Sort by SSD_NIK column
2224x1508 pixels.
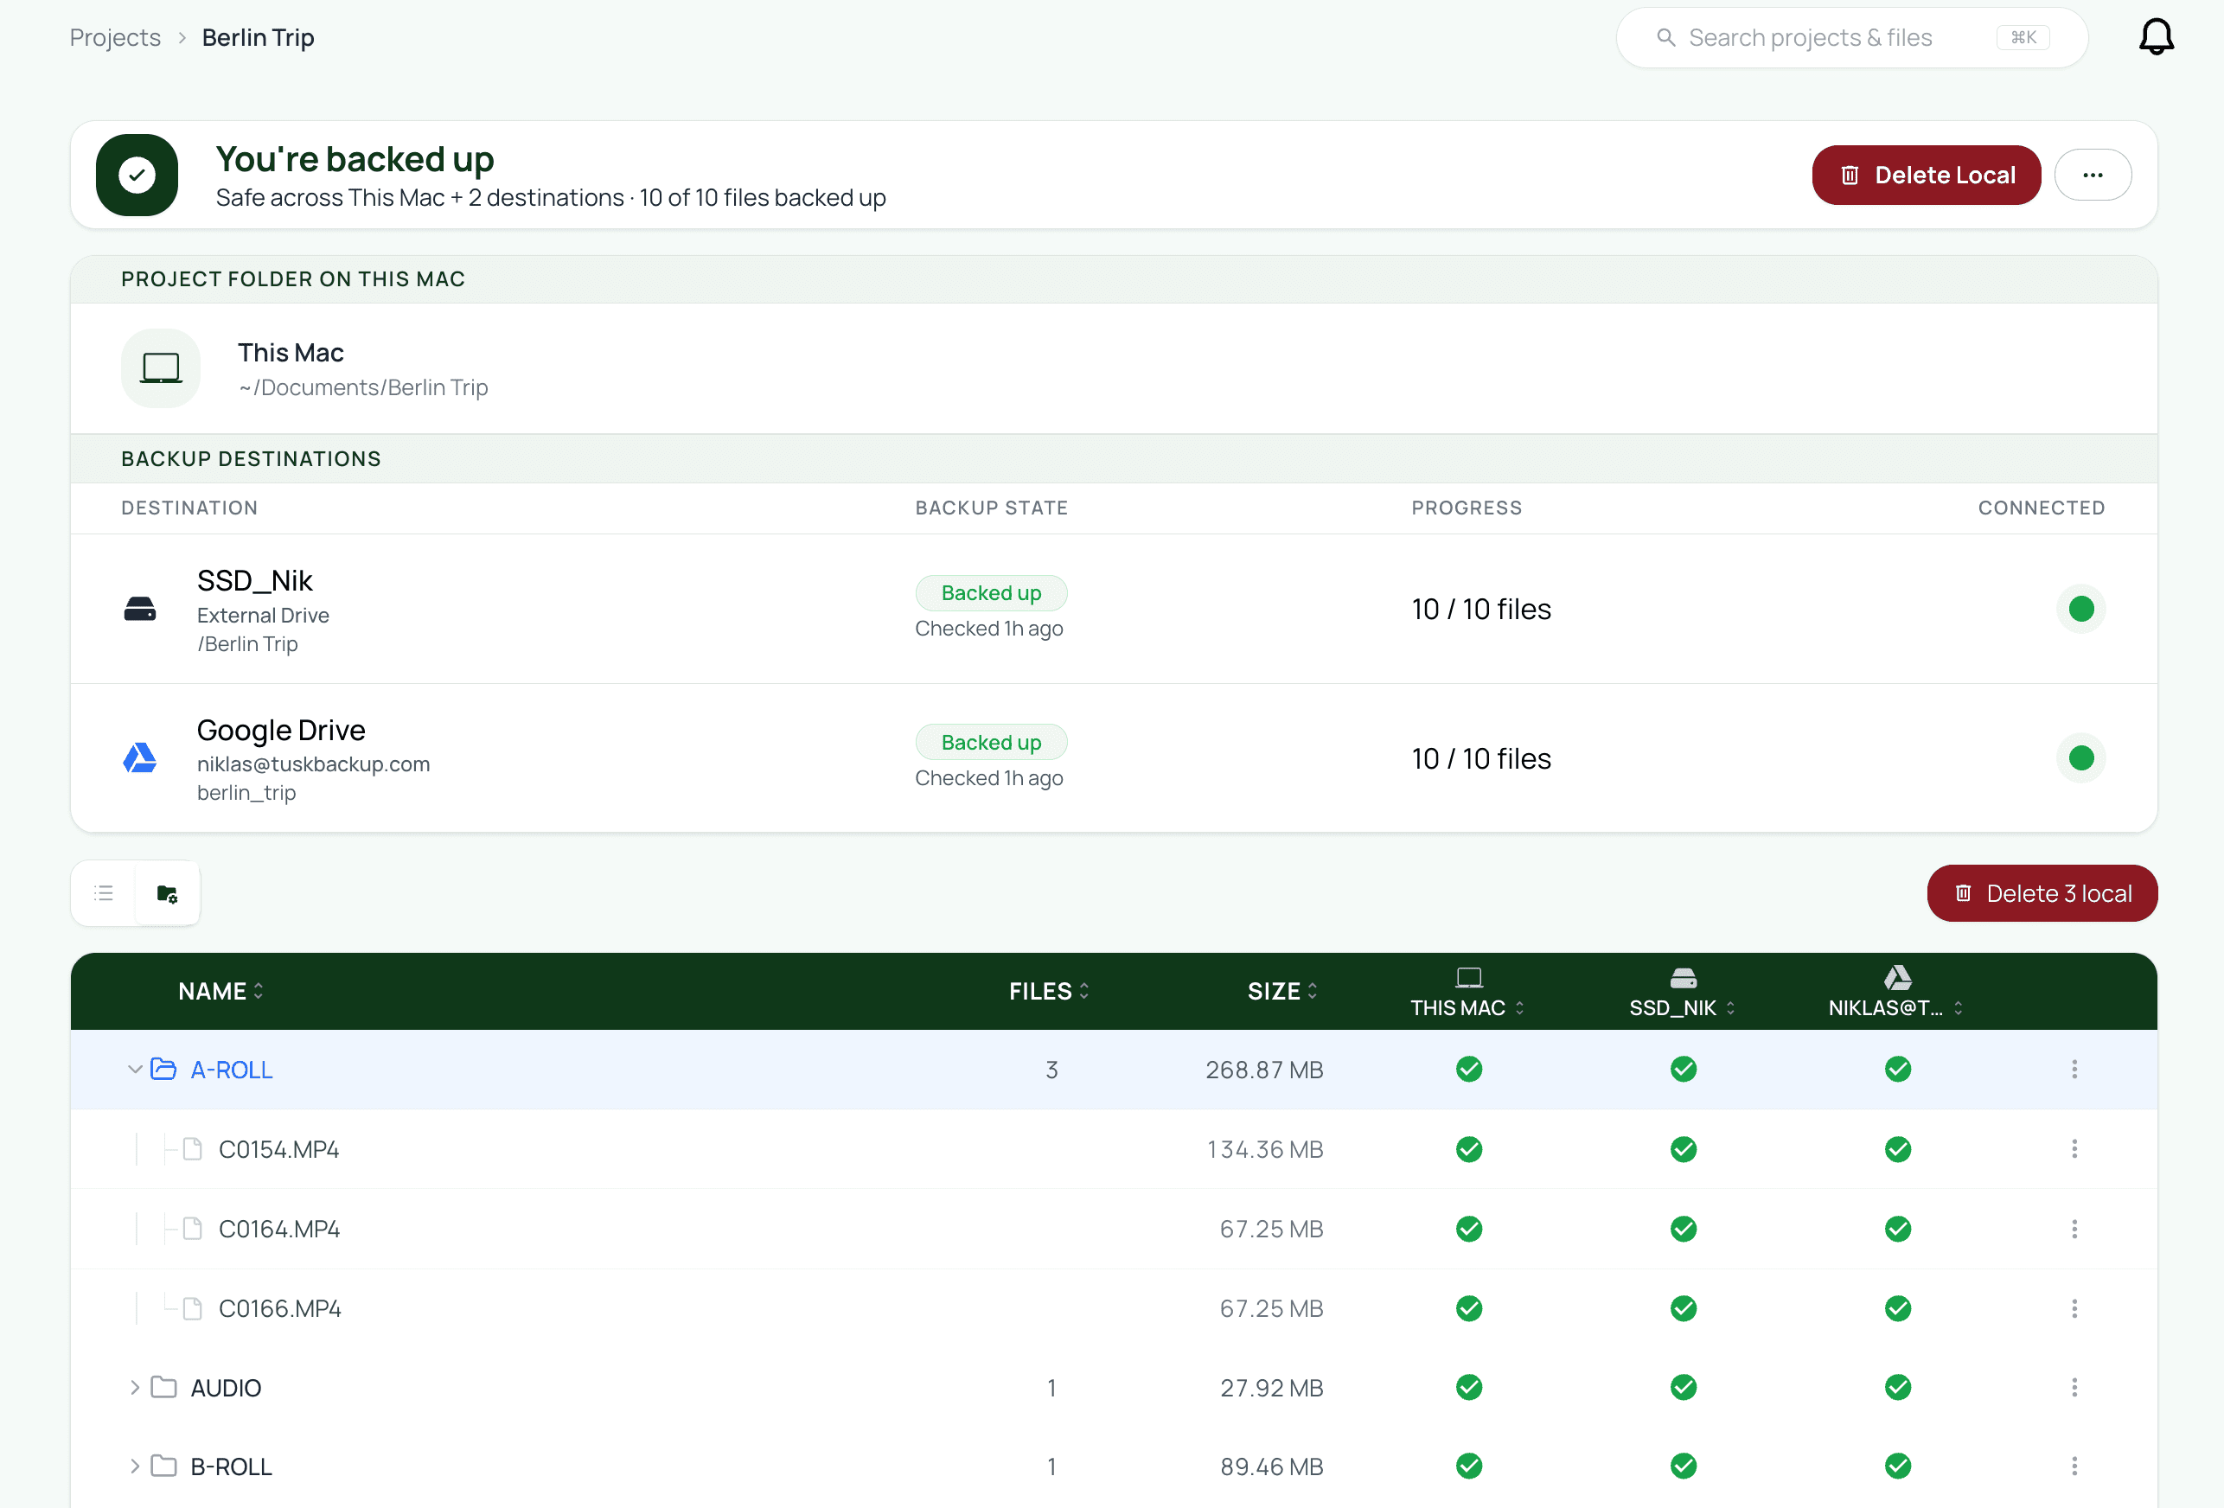[1683, 1007]
